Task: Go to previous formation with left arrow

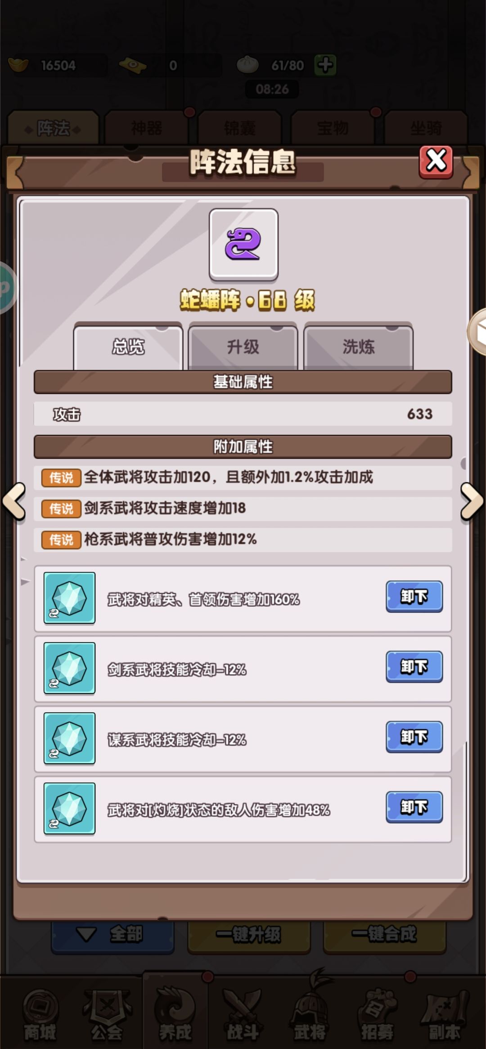Action: tap(14, 501)
